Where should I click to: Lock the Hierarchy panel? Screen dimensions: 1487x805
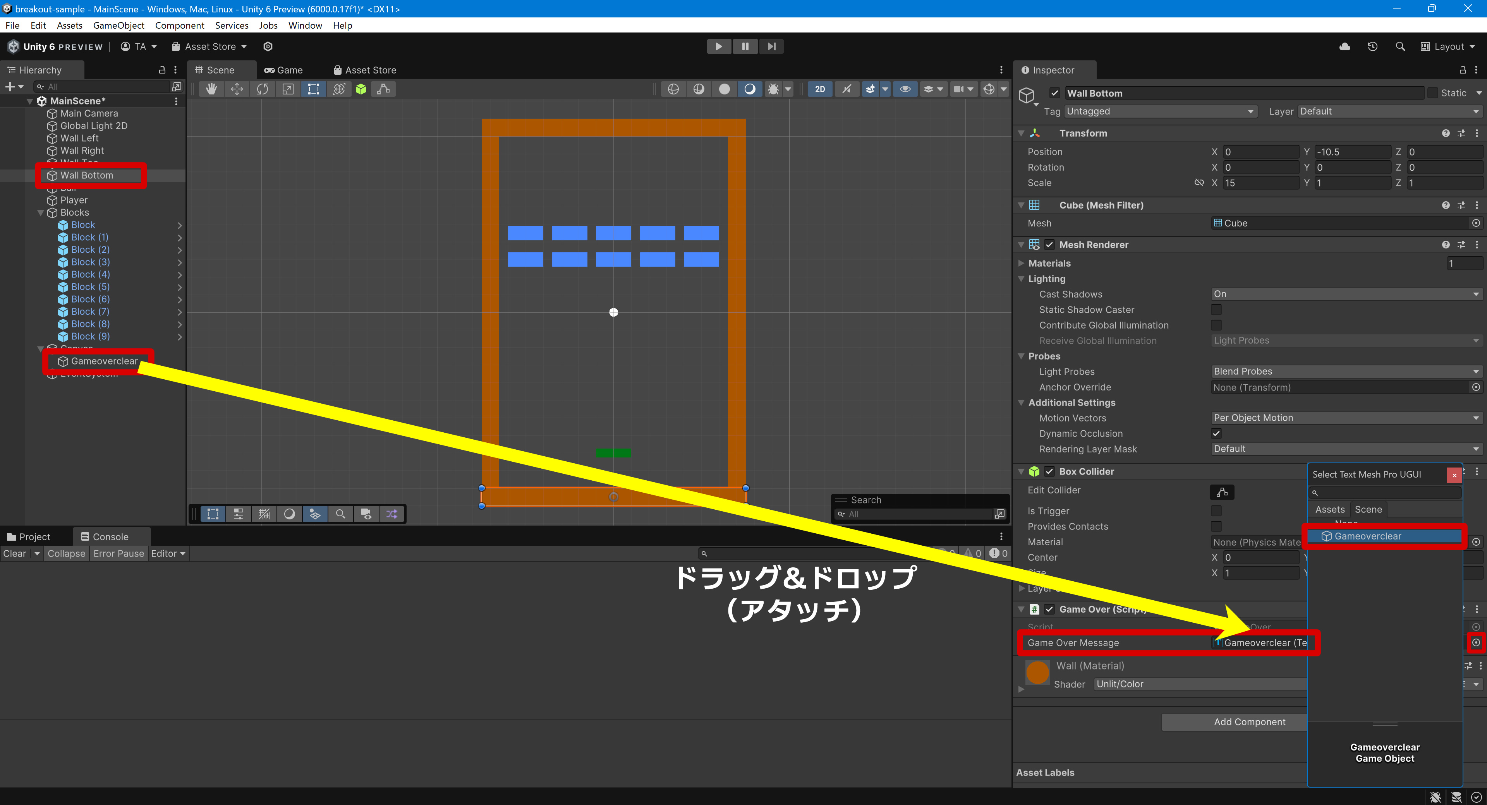coord(162,70)
